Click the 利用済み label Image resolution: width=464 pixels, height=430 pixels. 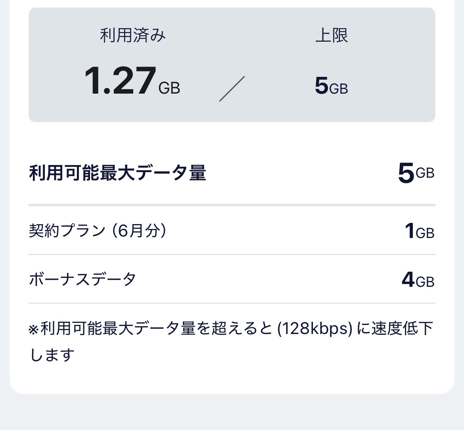click(x=132, y=36)
